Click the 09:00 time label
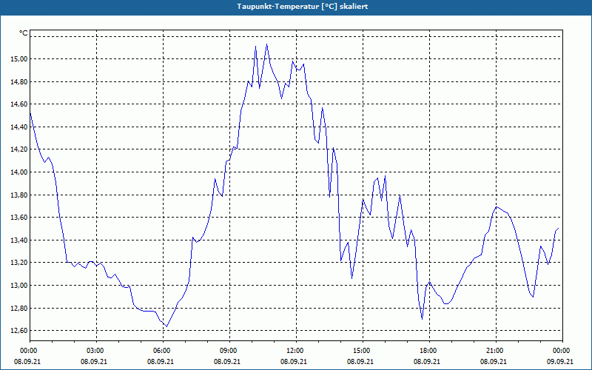 click(229, 351)
